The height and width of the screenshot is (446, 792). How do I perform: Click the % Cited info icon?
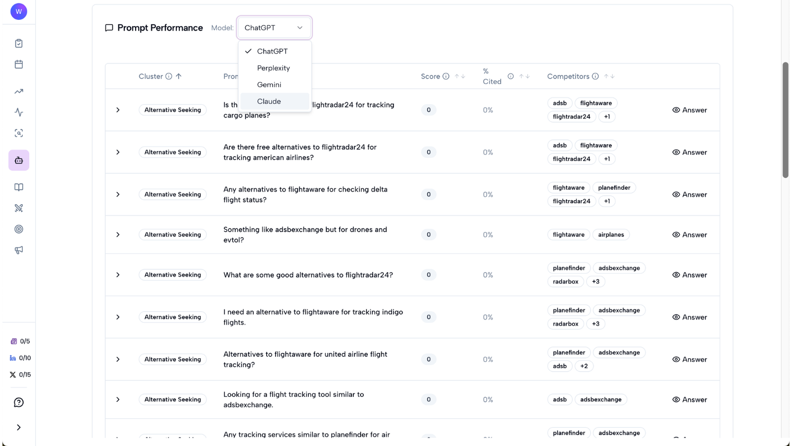510,76
